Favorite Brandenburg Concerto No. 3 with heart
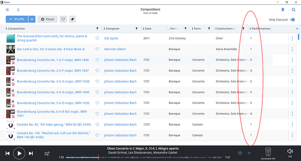301x161 pixels. 97,81
